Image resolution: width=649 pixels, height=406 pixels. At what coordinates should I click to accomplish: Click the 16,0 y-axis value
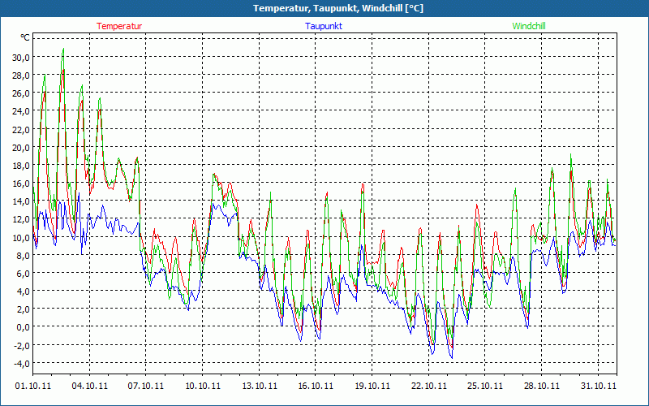(x=21, y=184)
